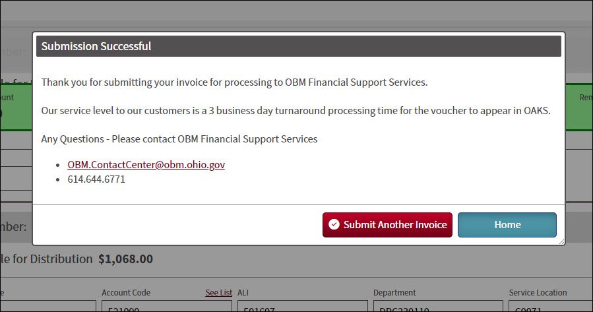Viewport: 593px width, 312px height.
Task: Click the Service Location label
Action: pos(538,293)
